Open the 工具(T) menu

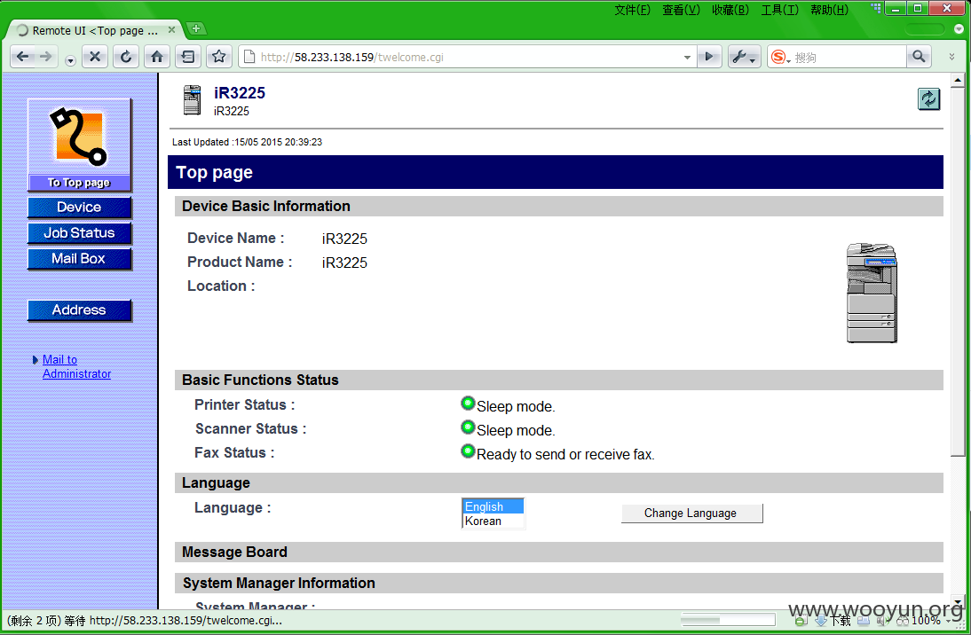coord(779,9)
